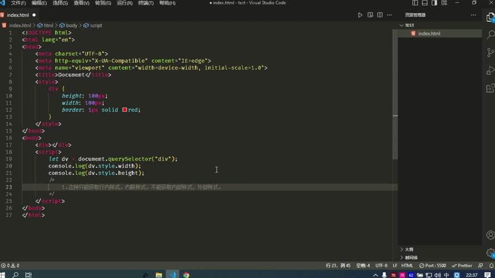Open notifications bell in status bar
Image resolution: width=495 pixels, height=278 pixels.
click(x=491, y=266)
